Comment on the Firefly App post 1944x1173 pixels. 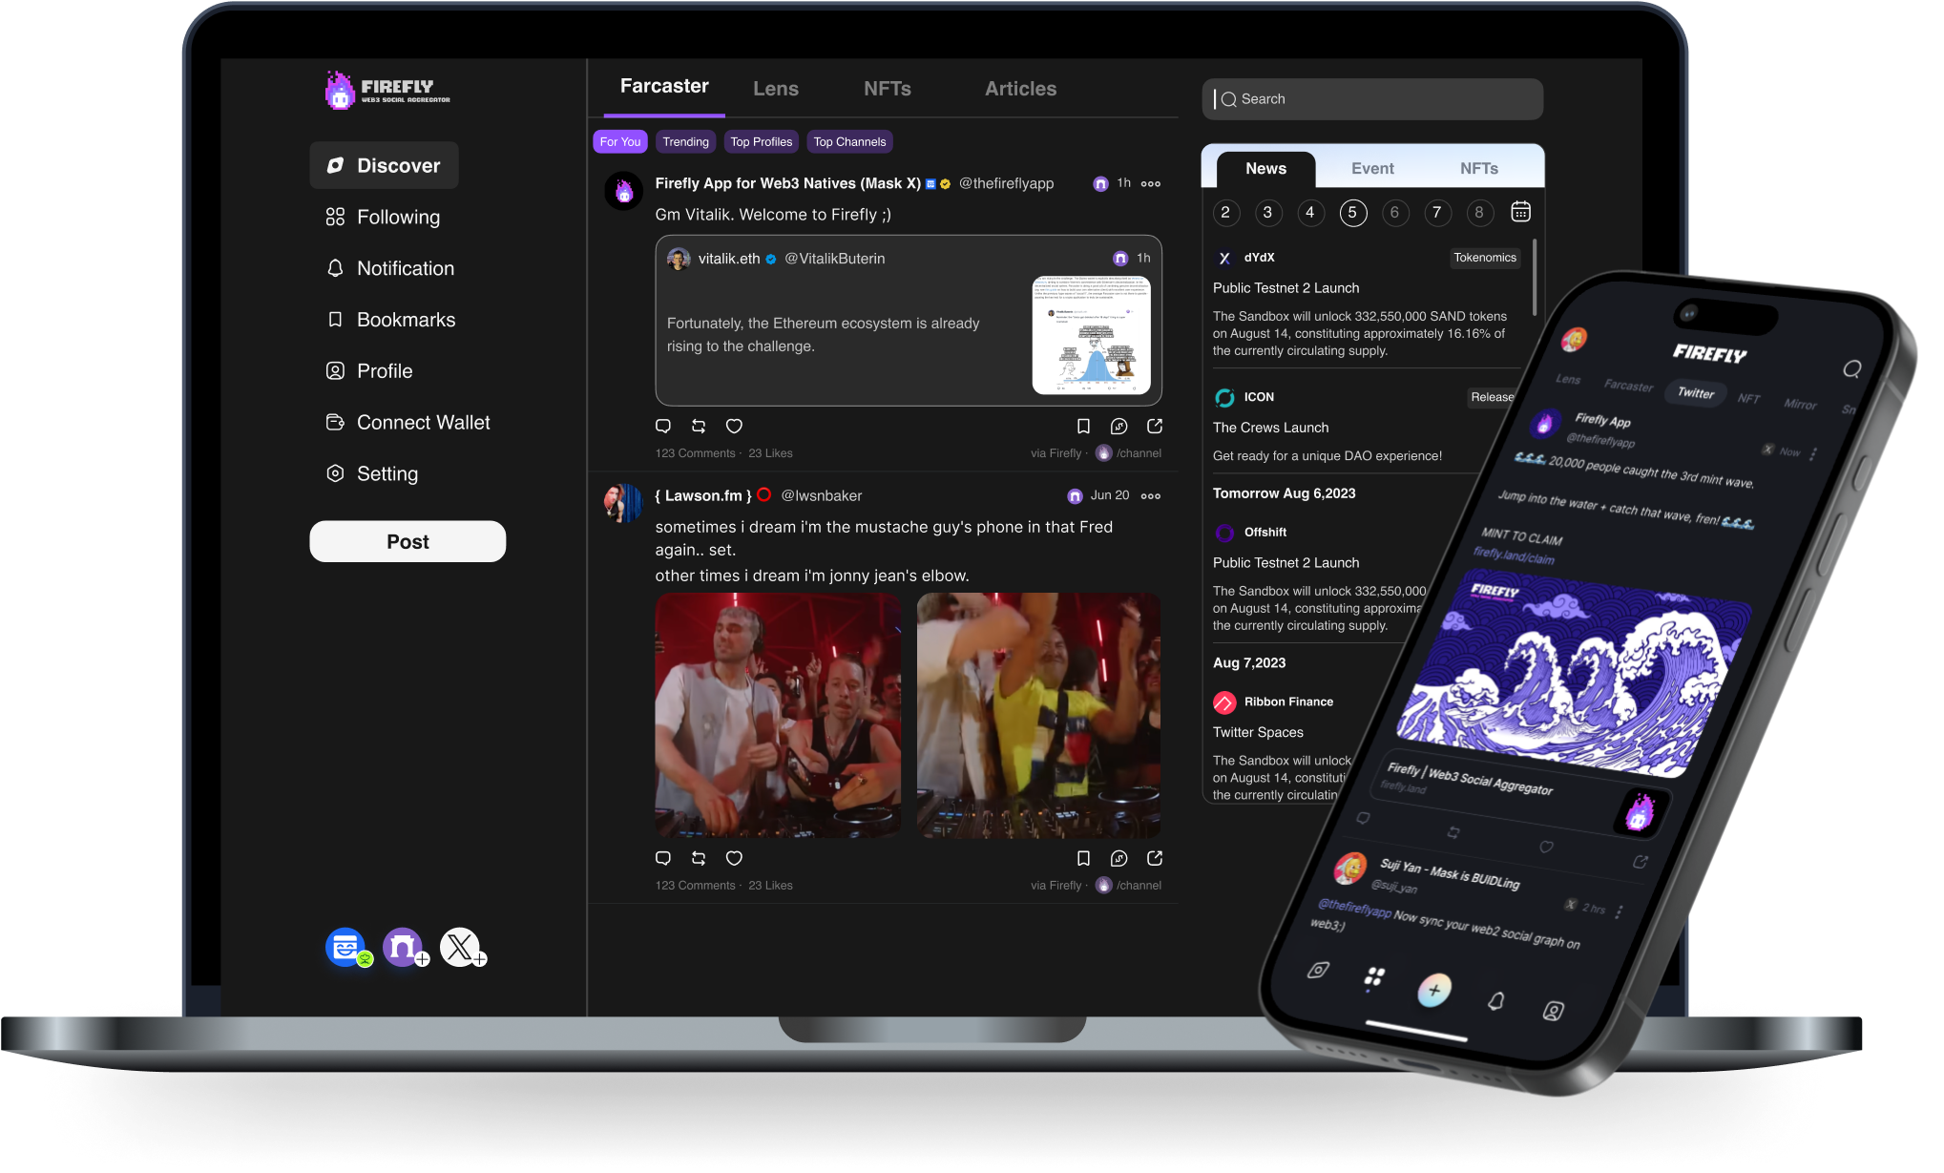[663, 426]
